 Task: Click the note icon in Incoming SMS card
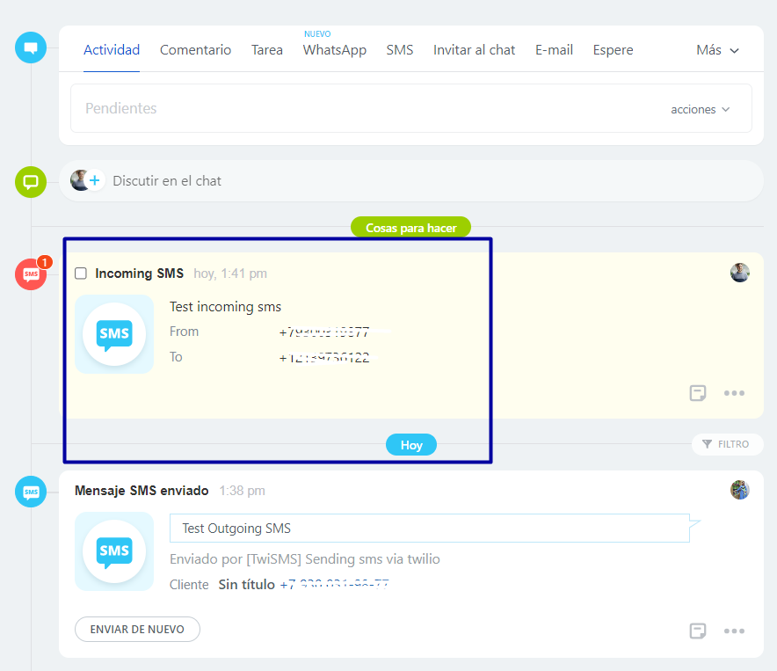[x=698, y=393]
